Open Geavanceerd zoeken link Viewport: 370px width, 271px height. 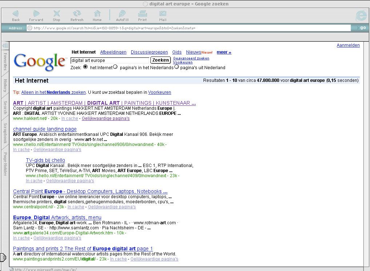point(191,58)
